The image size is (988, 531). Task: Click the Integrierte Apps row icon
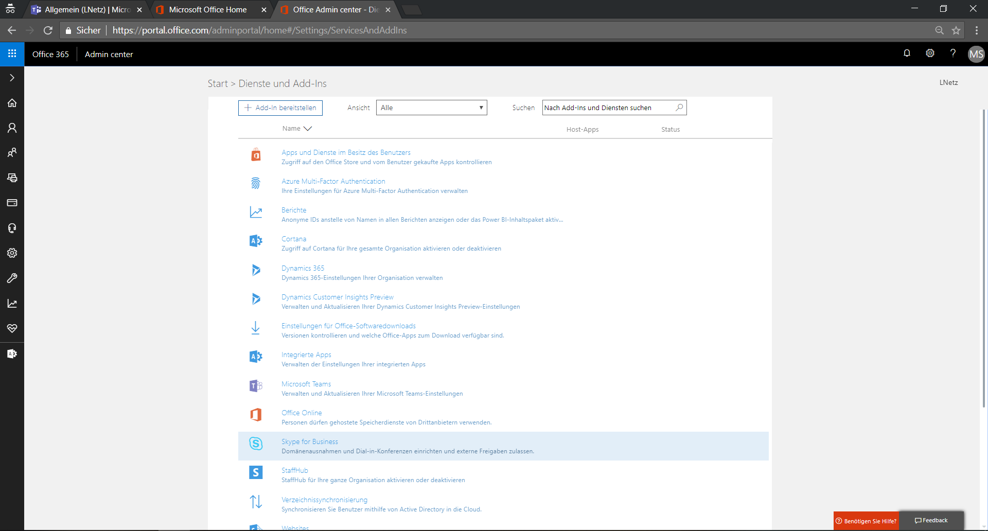pos(256,357)
